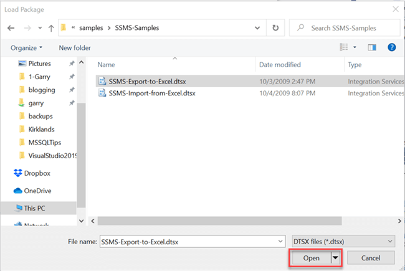Sort by the Name column
Screen dimensions: 405x271
[x=106, y=65]
